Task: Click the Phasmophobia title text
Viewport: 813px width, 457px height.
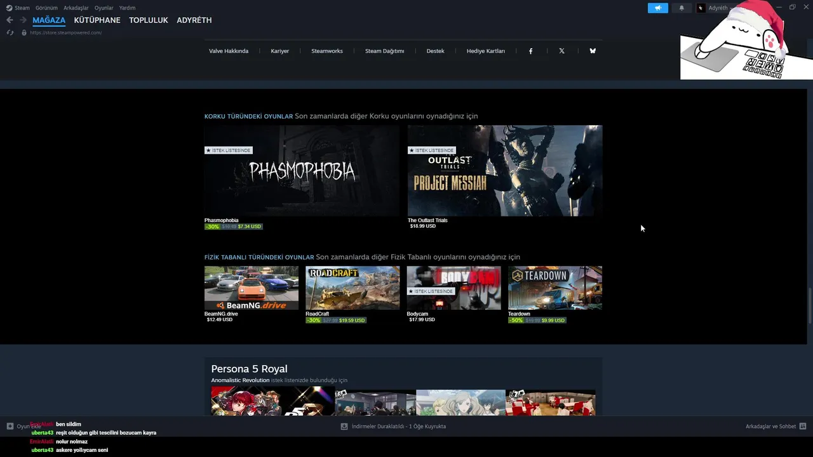Action: [221, 220]
